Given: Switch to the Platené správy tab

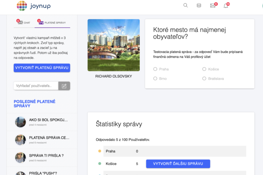Looking at the screenshot, I should [x=52, y=23].
